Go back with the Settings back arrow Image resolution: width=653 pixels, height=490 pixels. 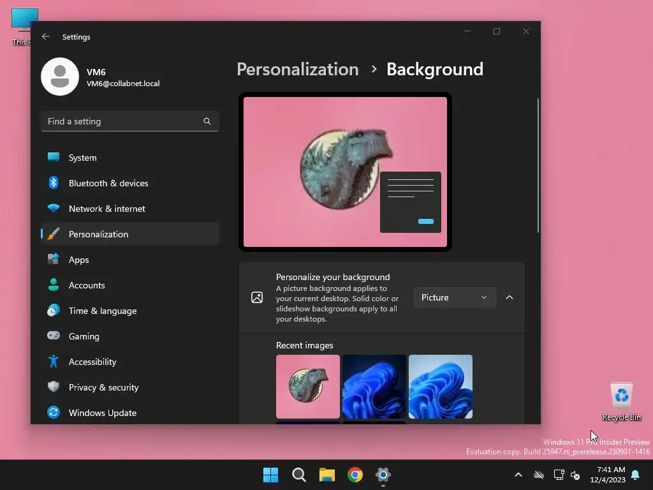[x=46, y=36]
